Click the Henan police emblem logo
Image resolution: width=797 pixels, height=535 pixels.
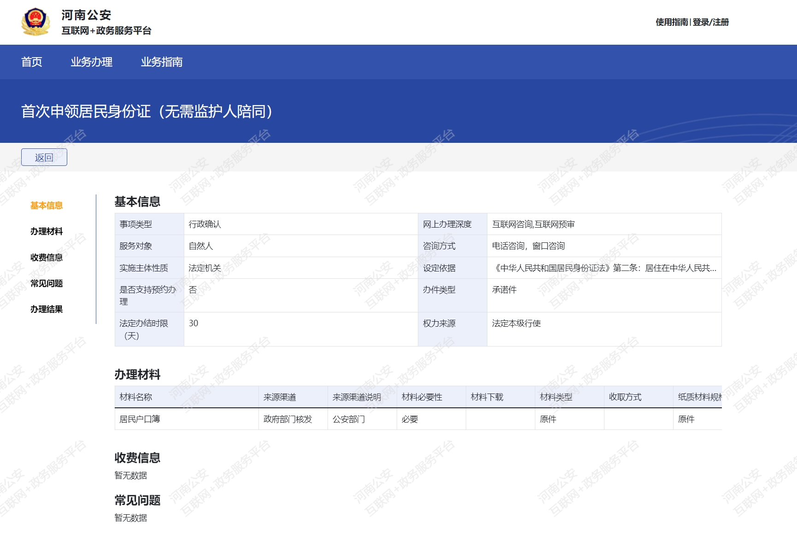(x=35, y=22)
